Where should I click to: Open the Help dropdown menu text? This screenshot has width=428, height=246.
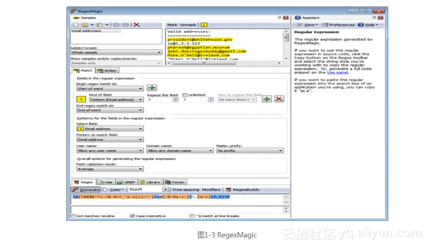pos(371,25)
